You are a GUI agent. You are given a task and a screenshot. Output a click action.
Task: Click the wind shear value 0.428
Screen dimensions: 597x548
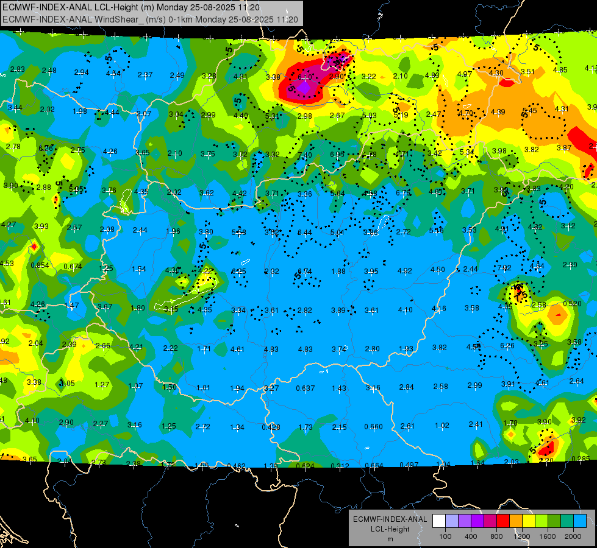point(271,427)
